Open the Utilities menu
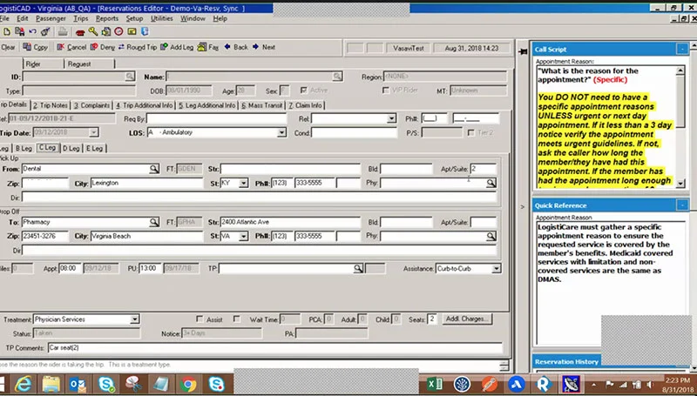The height and width of the screenshot is (396, 697). click(x=162, y=18)
